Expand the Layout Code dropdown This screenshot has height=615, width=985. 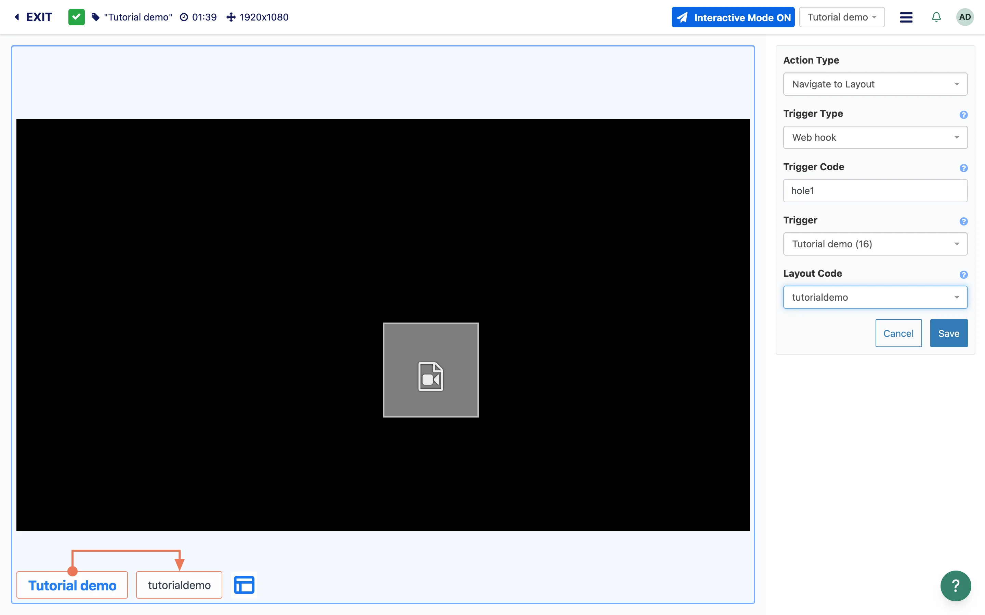coord(875,297)
